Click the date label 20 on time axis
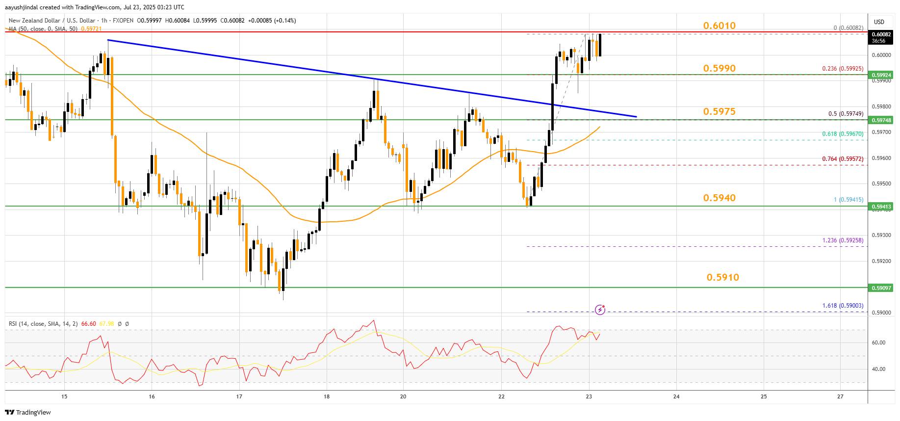 [403, 396]
